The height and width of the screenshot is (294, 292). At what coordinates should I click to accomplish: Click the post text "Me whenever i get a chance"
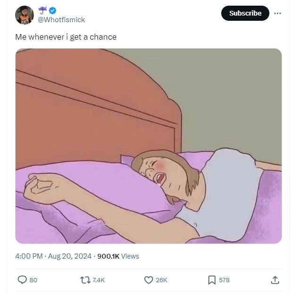point(66,37)
